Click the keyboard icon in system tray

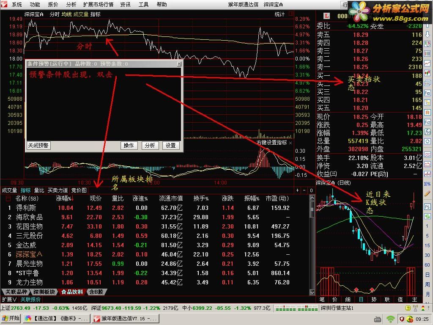(378, 319)
